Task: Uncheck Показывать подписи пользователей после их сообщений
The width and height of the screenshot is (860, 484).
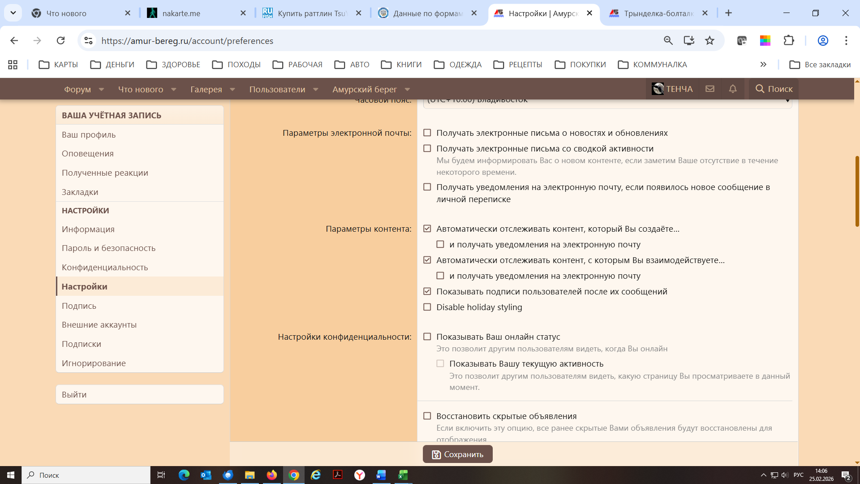Action: point(427,291)
